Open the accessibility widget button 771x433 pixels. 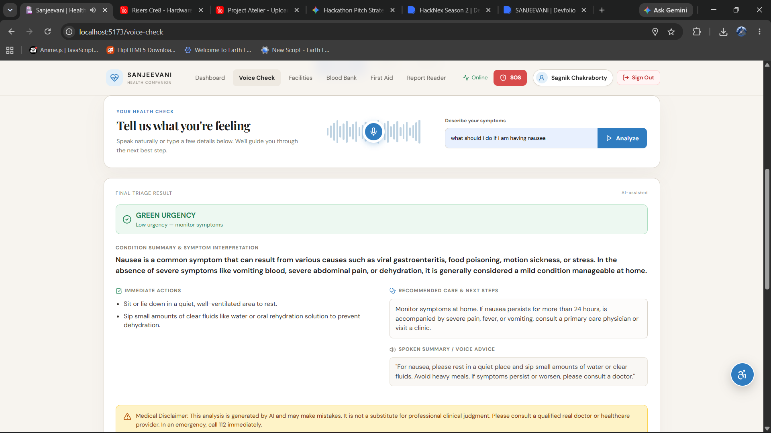(742, 374)
